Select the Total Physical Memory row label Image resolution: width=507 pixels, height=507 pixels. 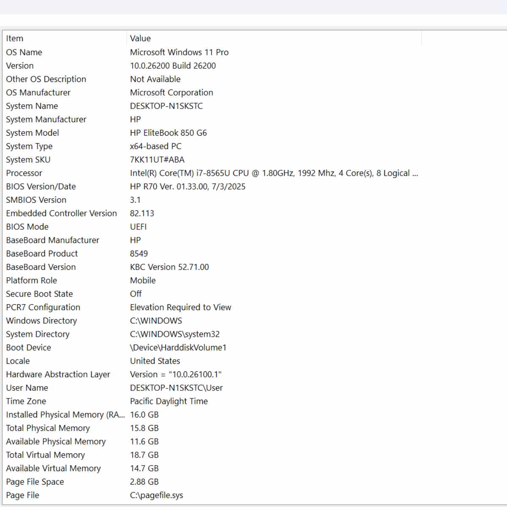click(x=48, y=428)
